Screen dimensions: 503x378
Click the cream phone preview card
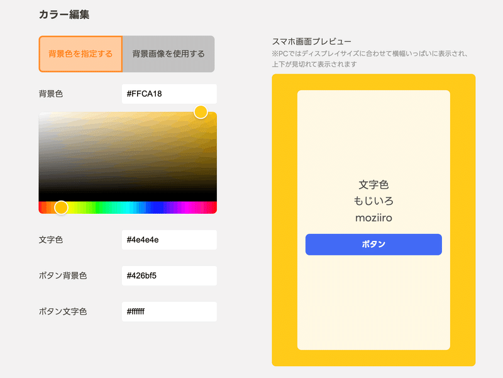373,220
